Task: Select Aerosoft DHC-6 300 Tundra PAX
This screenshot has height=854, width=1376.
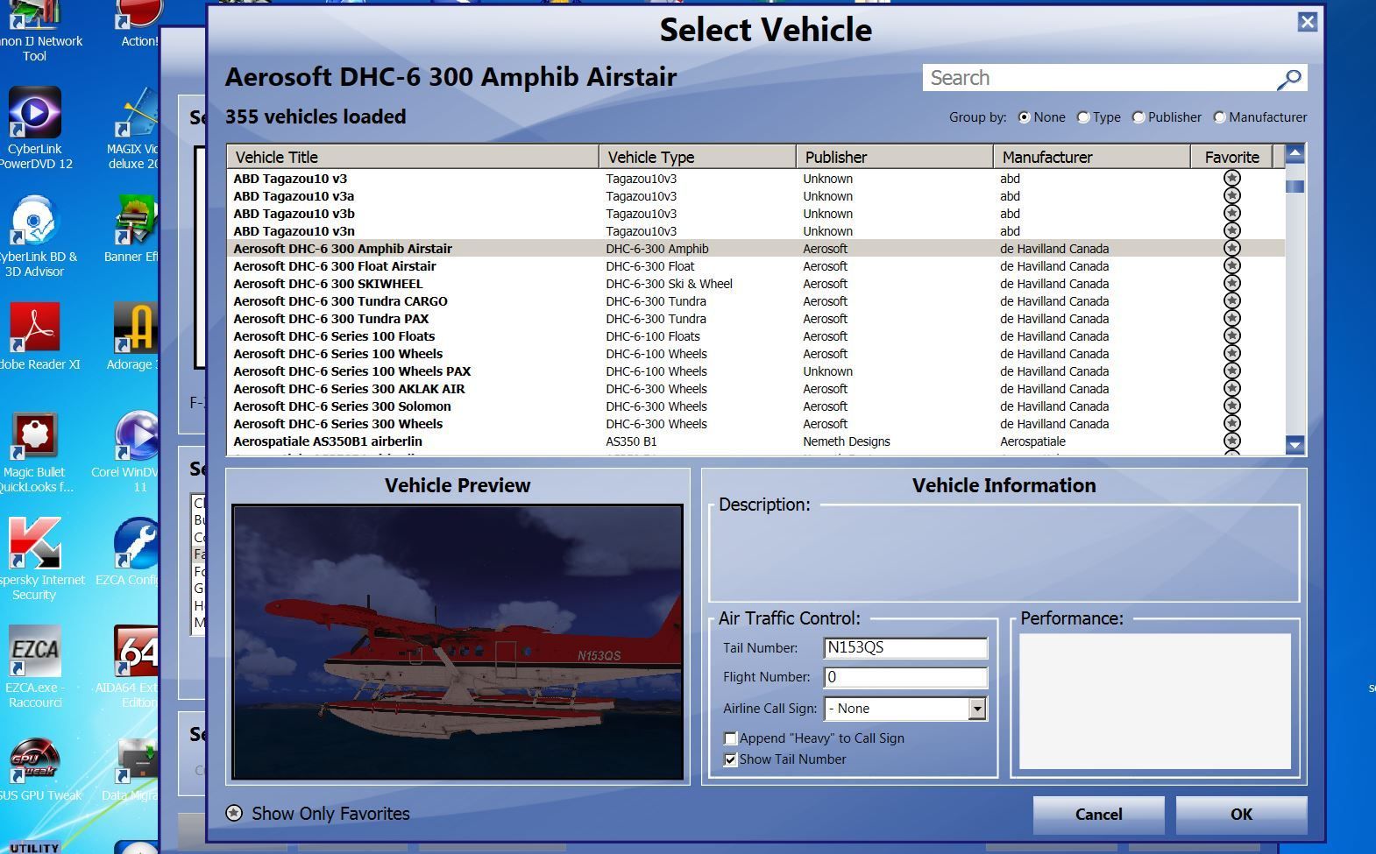Action: click(x=755, y=318)
